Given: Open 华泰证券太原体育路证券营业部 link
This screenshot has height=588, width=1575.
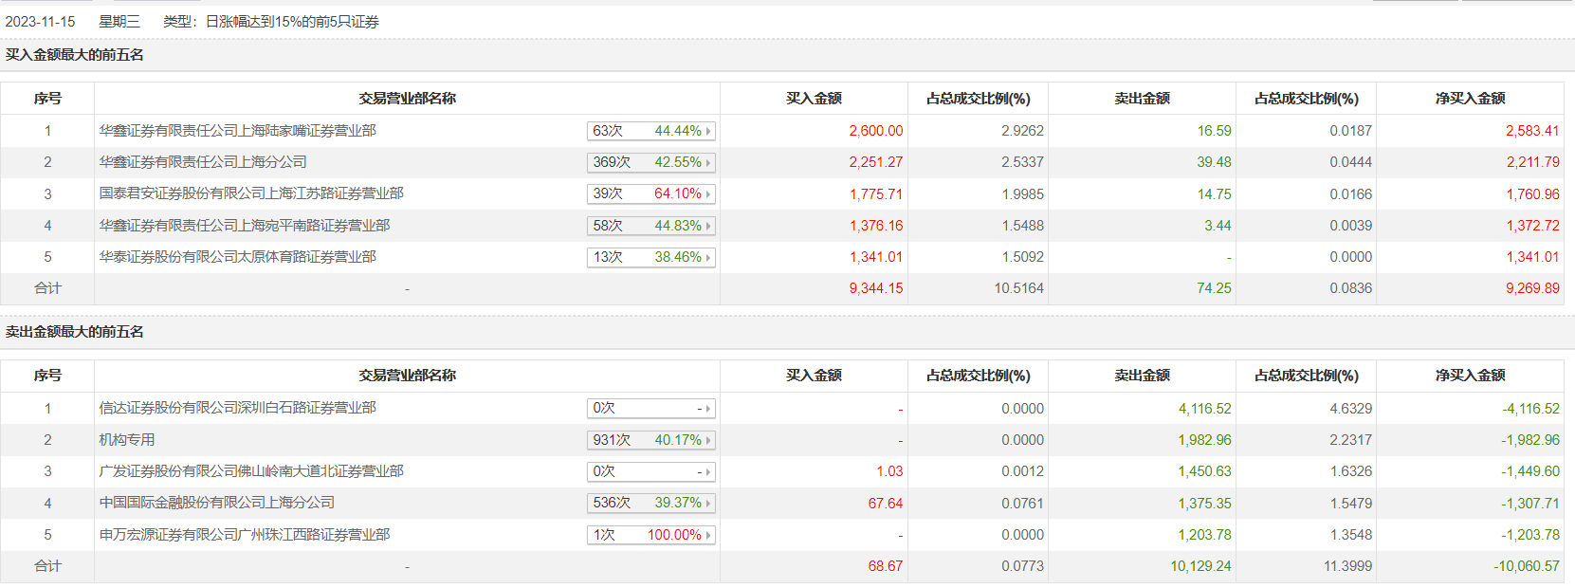Looking at the screenshot, I should tap(237, 257).
